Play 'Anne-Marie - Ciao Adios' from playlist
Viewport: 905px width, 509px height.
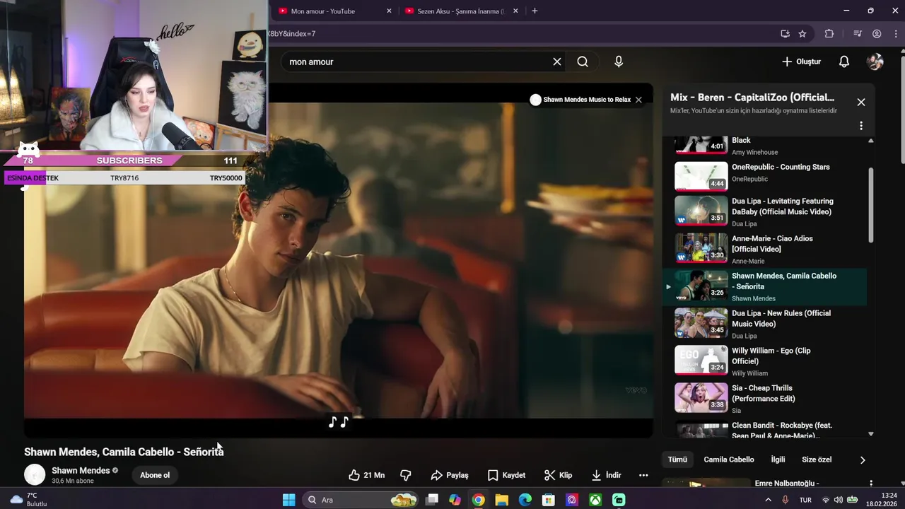click(x=764, y=248)
